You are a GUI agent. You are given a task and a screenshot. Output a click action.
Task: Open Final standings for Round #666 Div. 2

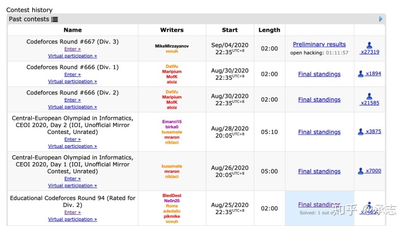coord(319,99)
